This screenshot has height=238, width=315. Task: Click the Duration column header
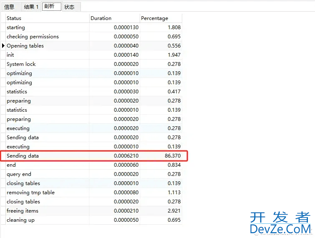pyautogui.click(x=114, y=18)
